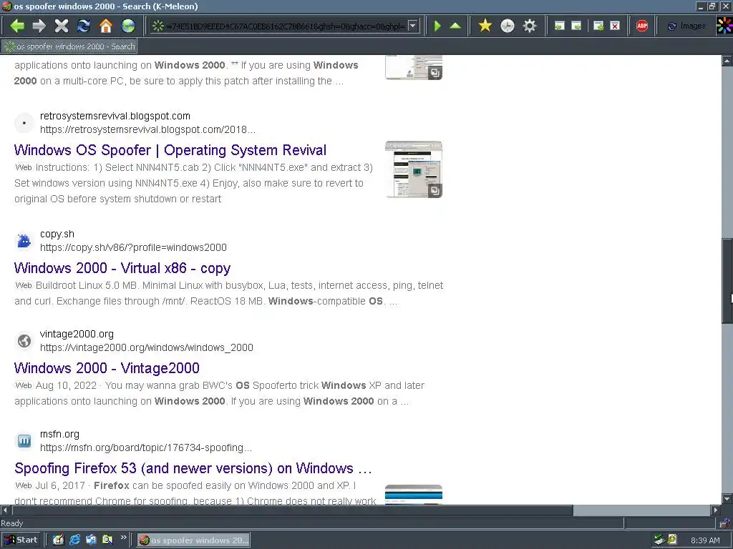Open History with the clock icon
Screen dimensions: 733x549
click(x=508, y=26)
